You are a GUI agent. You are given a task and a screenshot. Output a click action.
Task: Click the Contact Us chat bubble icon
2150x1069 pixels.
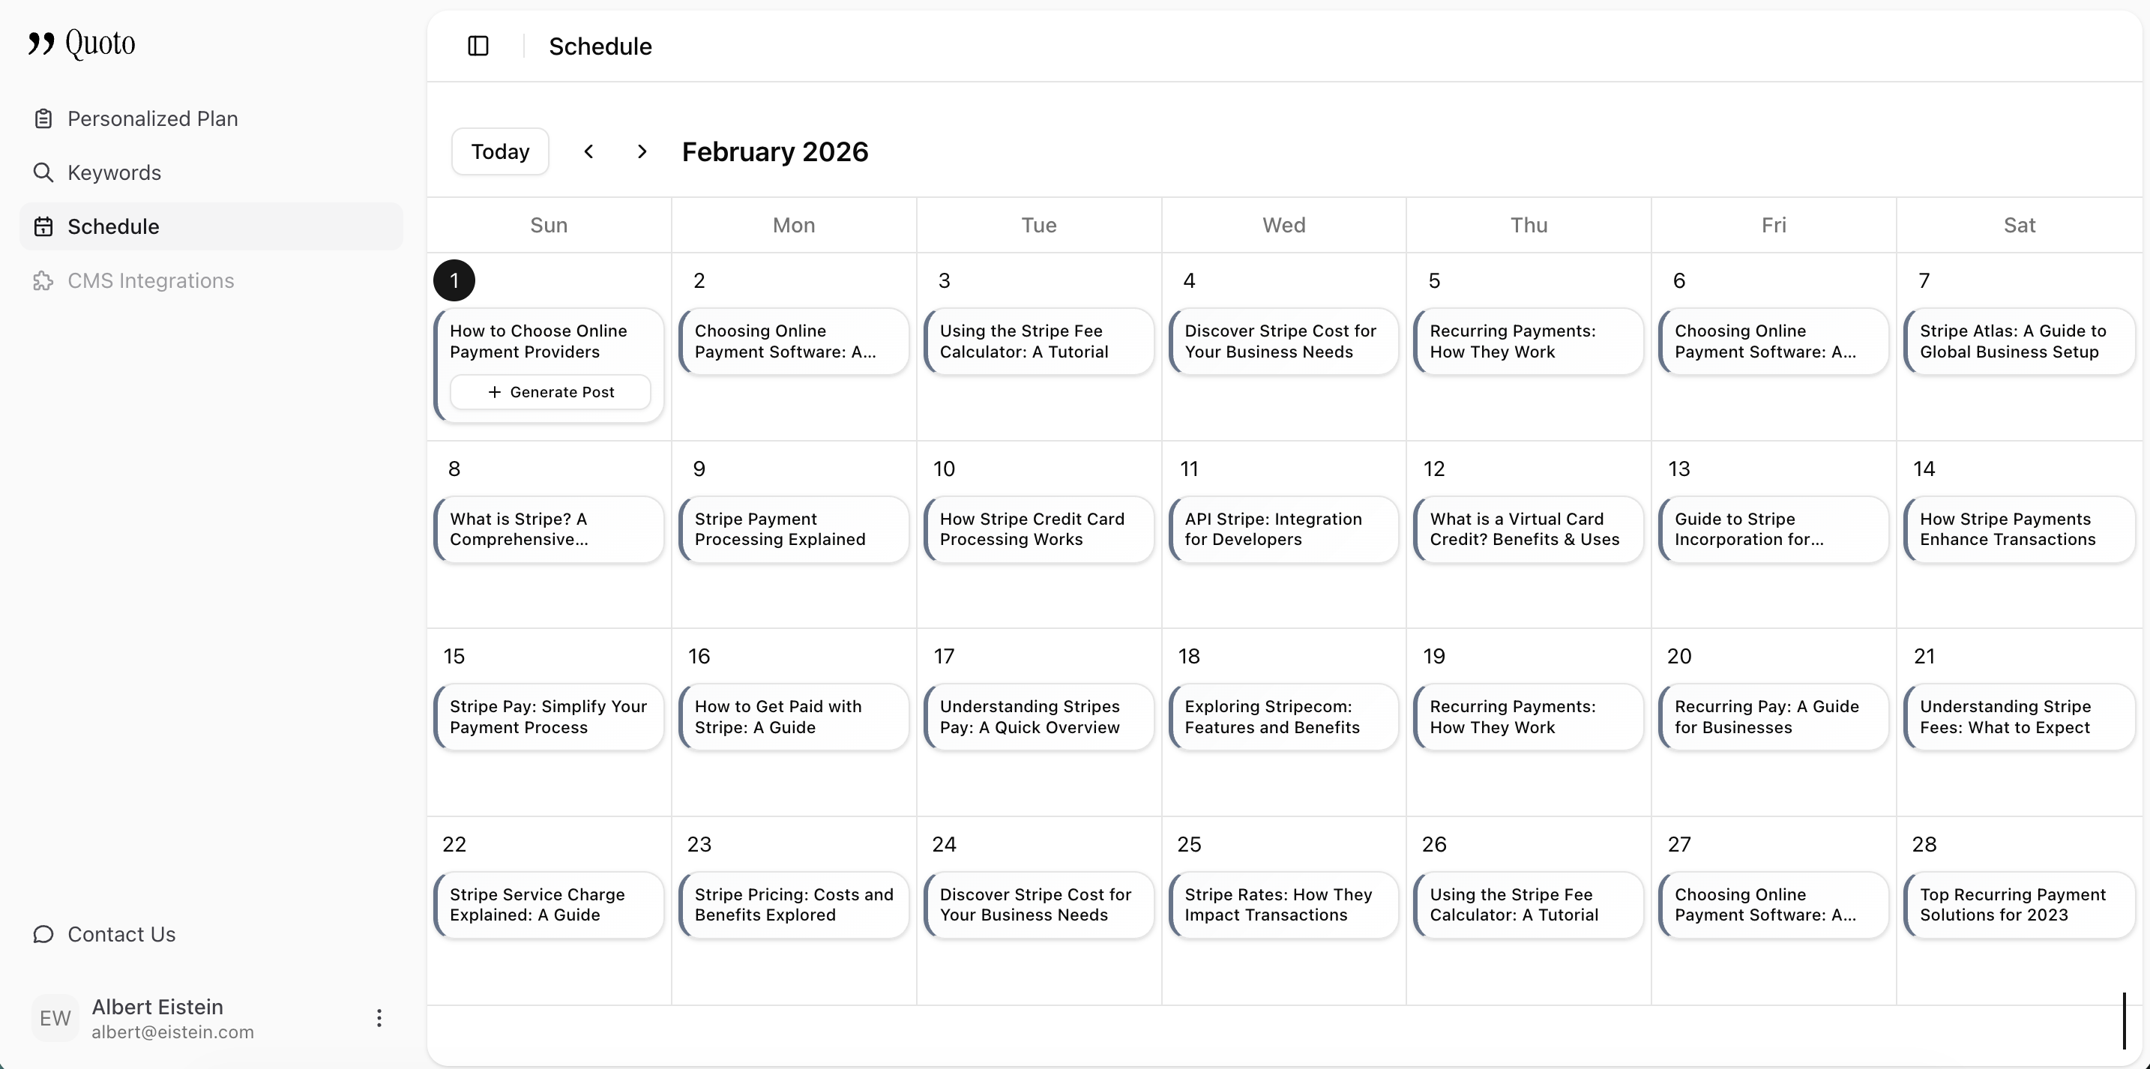tap(43, 934)
